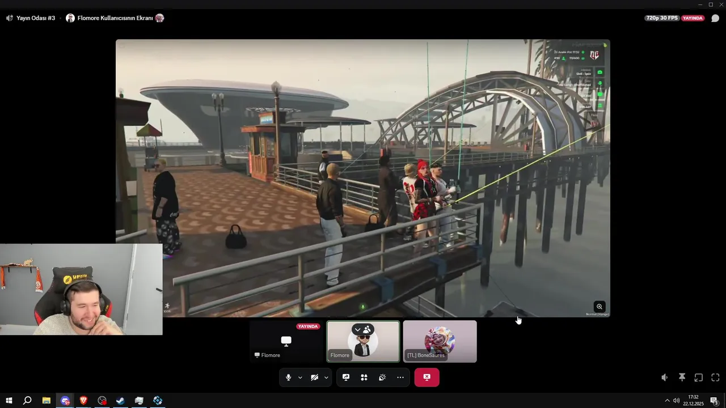
Task: Open Steam from the taskbar
Action: tap(121, 401)
